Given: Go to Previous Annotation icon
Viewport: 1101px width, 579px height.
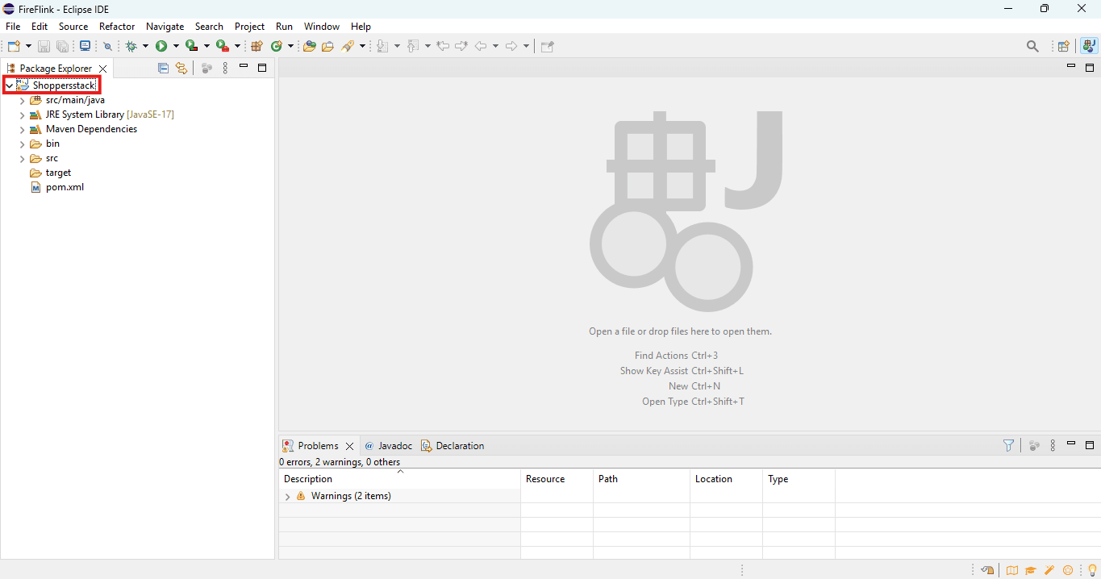Looking at the screenshot, I should [413, 46].
